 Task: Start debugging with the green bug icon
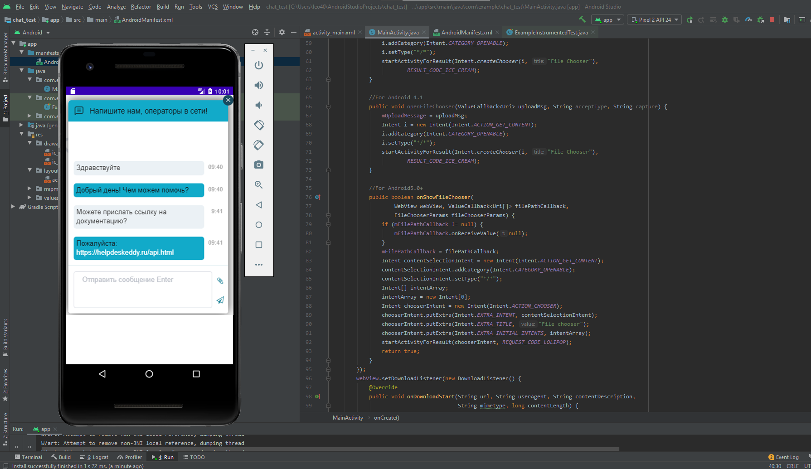click(x=724, y=19)
